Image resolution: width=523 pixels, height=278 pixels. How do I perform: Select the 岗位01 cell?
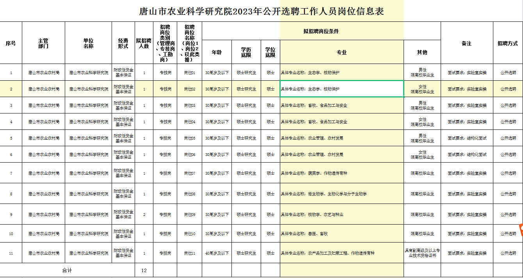pyautogui.click(x=189, y=73)
